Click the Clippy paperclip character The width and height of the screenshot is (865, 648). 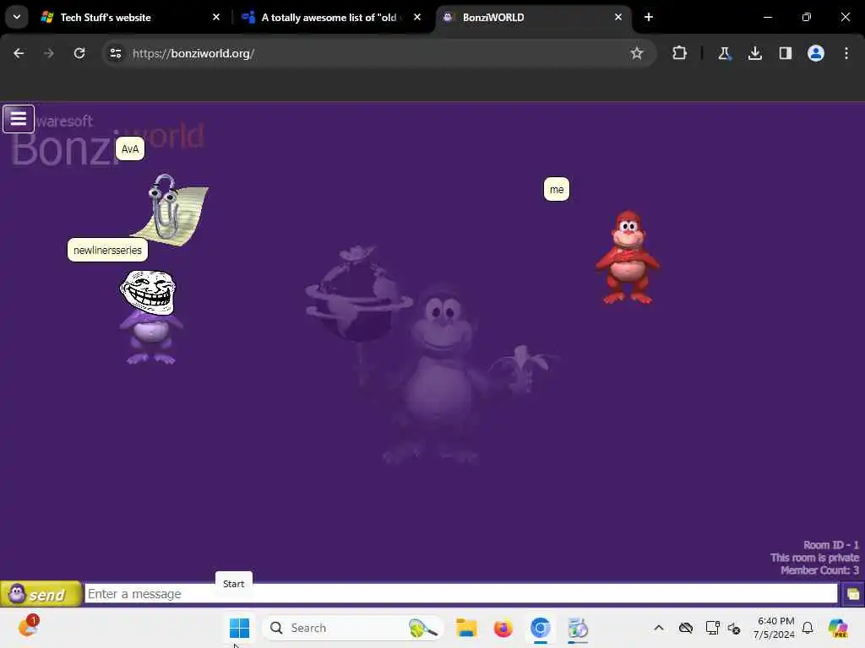pyautogui.click(x=168, y=208)
